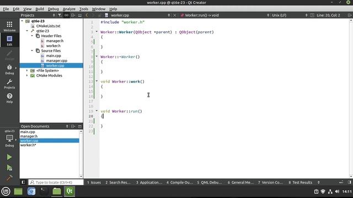Screen dimensions: 353x198
Task: Open the Edit menu
Action: 16,9
